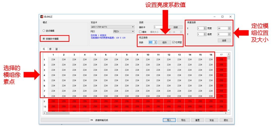The image size is (273, 128).
Task: Select row header 9 in the table
Action: click(44, 101)
